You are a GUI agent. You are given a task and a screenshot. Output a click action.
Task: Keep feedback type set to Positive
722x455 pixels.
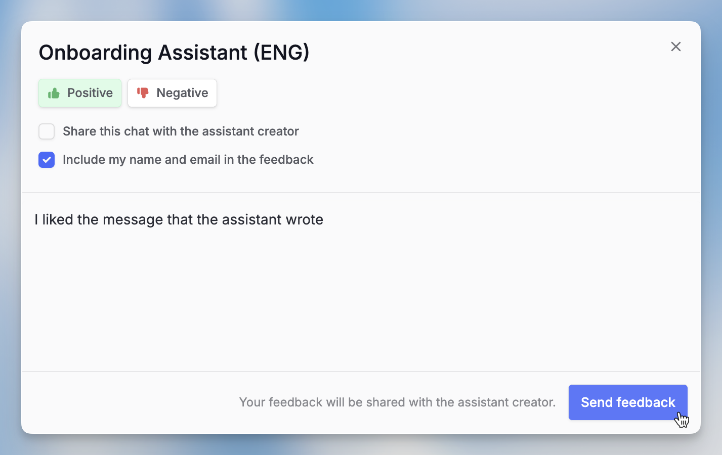(x=79, y=93)
